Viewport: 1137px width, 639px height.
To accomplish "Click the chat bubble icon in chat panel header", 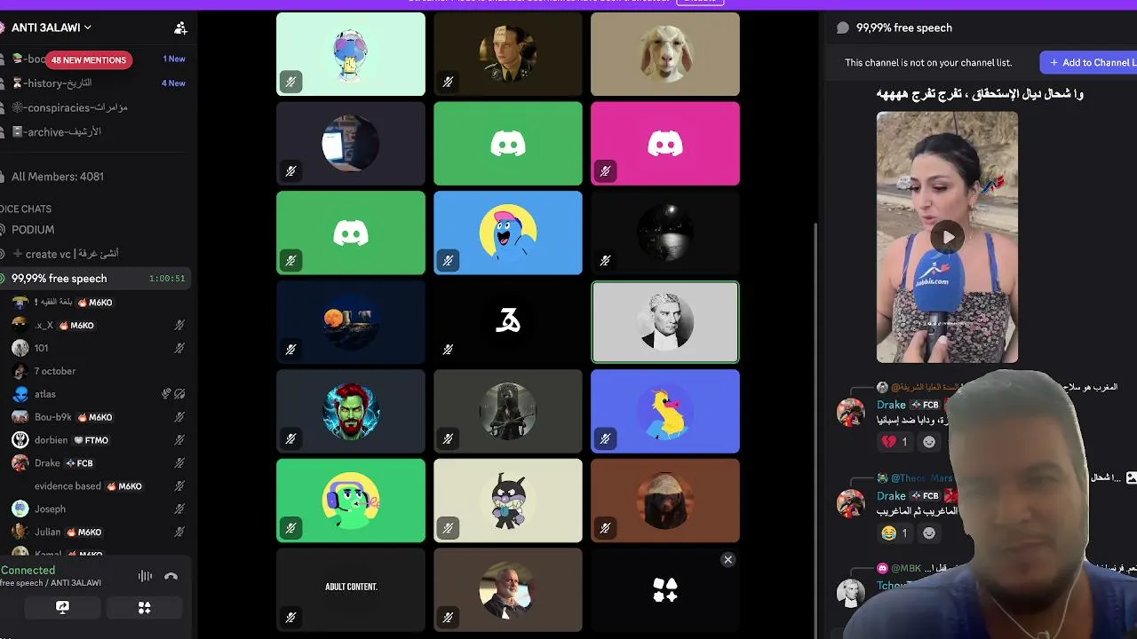I will [843, 28].
